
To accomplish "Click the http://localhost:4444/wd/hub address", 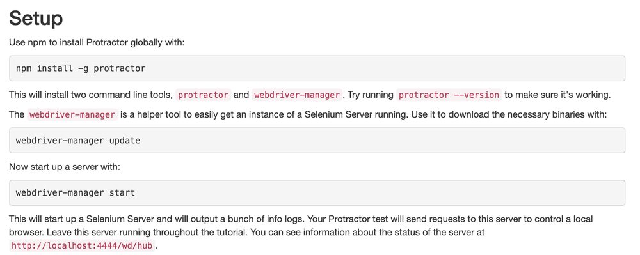I will pos(83,245).
